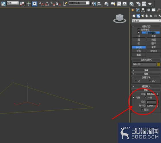Switch to the Display panel tab

click(x=154, y=10)
